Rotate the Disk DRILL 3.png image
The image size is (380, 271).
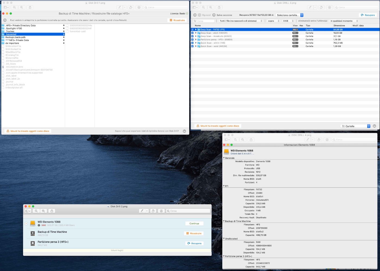point(321,7)
